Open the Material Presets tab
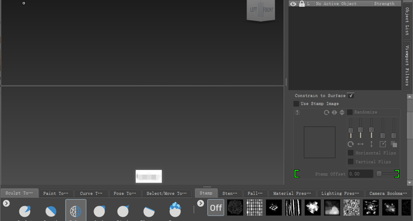 click(x=292, y=193)
